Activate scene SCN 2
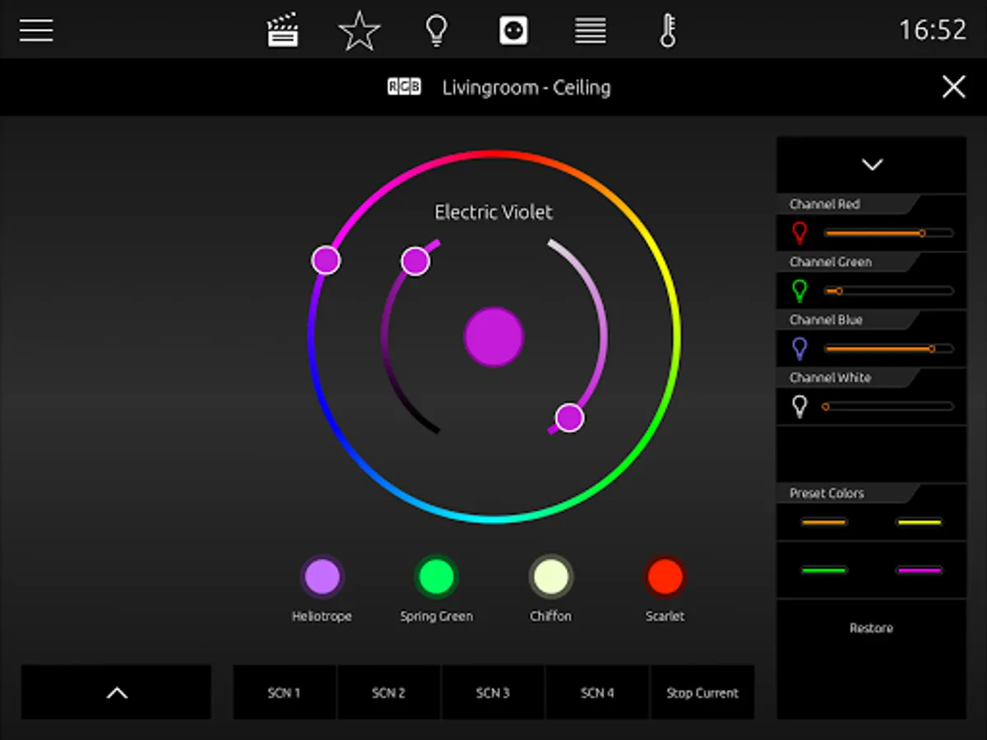 pyautogui.click(x=389, y=692)
